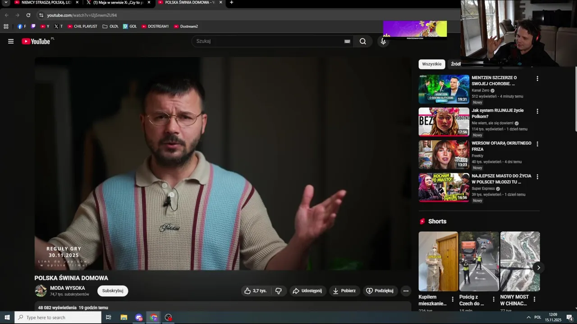Open WERSOW OFIARĄ OKRUTNEGO FRIZA thumbnail
This screenshot has width=577, height=324.
coord(444,155)
